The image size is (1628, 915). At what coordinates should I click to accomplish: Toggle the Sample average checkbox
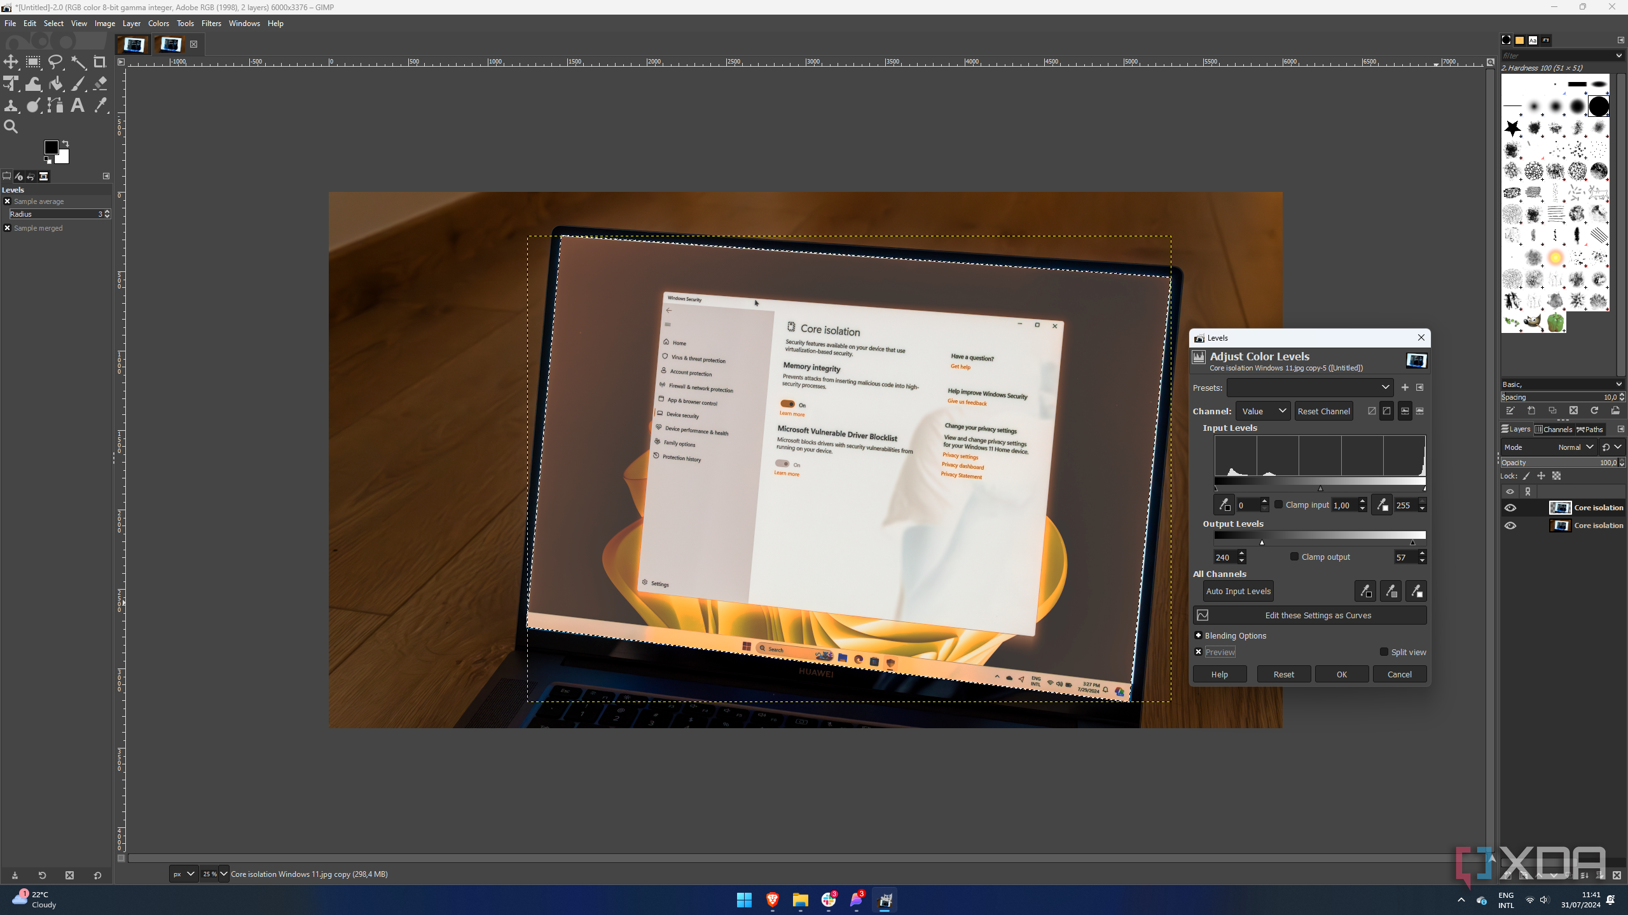pyautogui.click(x=8, y=201)
